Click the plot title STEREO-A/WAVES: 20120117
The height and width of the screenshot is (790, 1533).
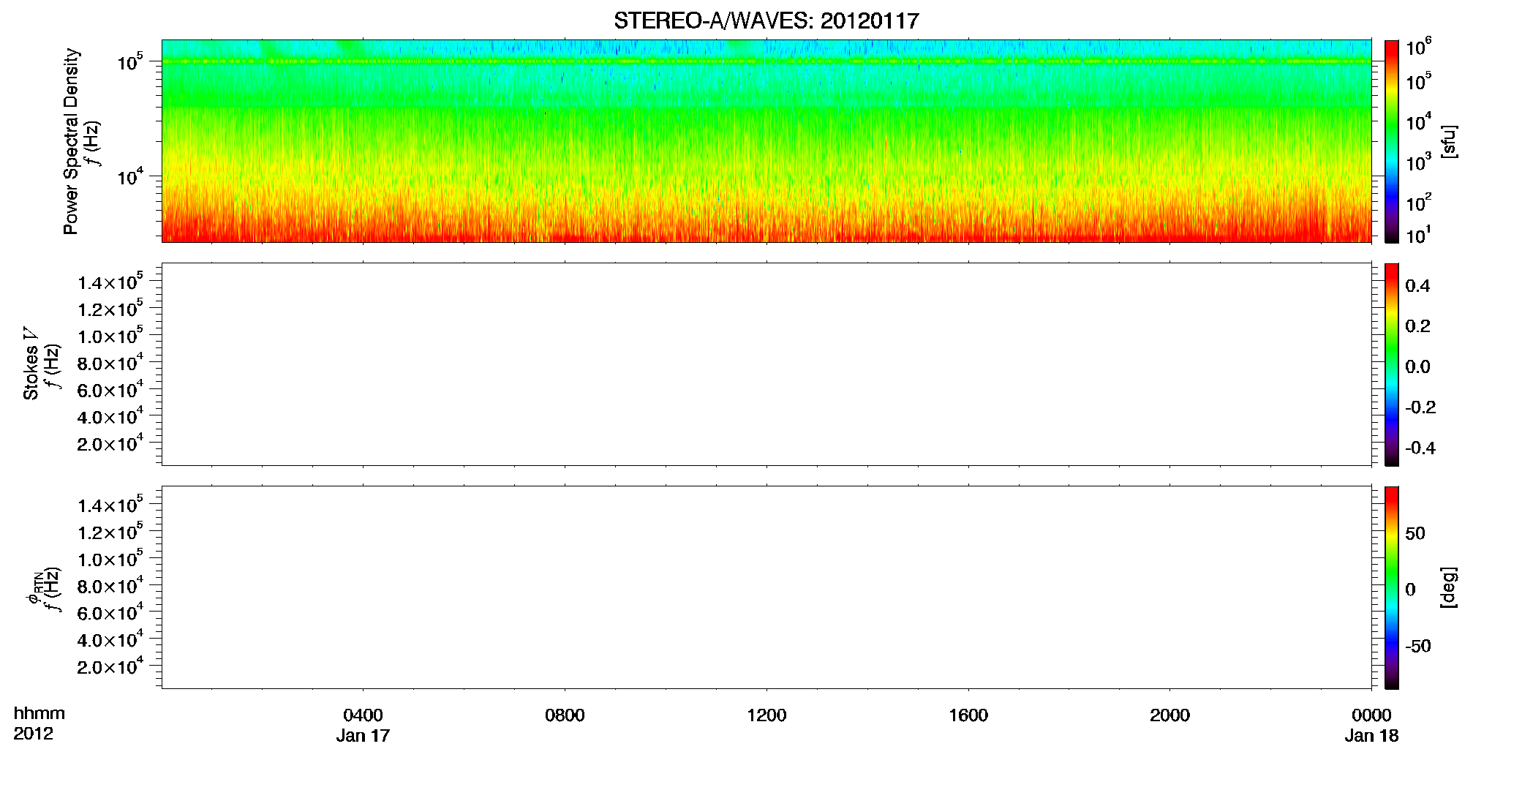(x=766, y=21)
